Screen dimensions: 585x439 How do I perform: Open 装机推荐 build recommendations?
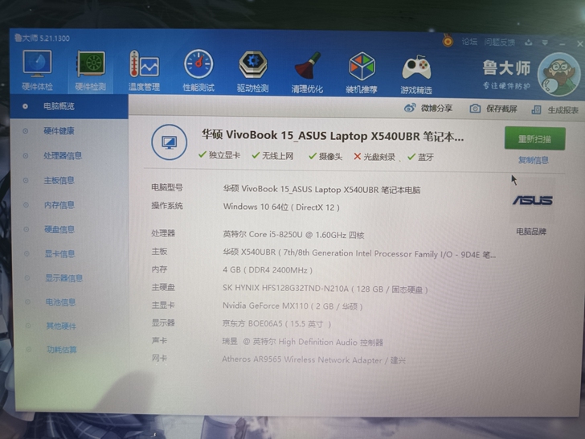pos(362,73)
